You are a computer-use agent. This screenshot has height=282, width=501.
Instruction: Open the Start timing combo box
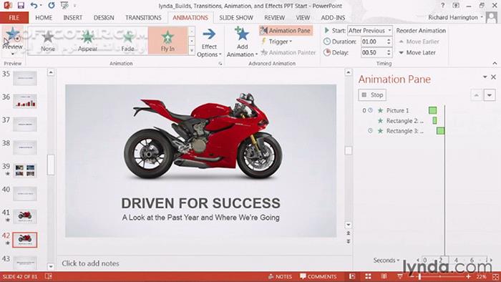pyautogui.click(x=370, y=31)
